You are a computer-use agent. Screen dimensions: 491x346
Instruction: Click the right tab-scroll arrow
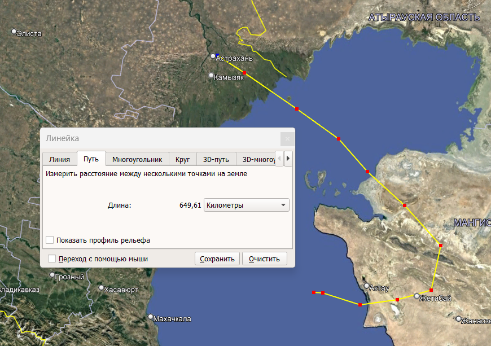pos(288,159)
